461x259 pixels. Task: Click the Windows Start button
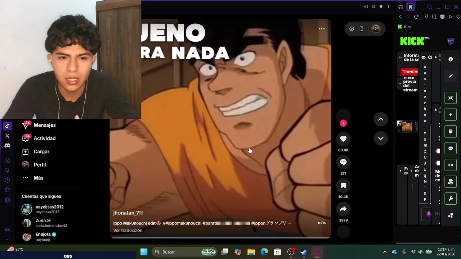pyautogui.click(x=144, y=252)
